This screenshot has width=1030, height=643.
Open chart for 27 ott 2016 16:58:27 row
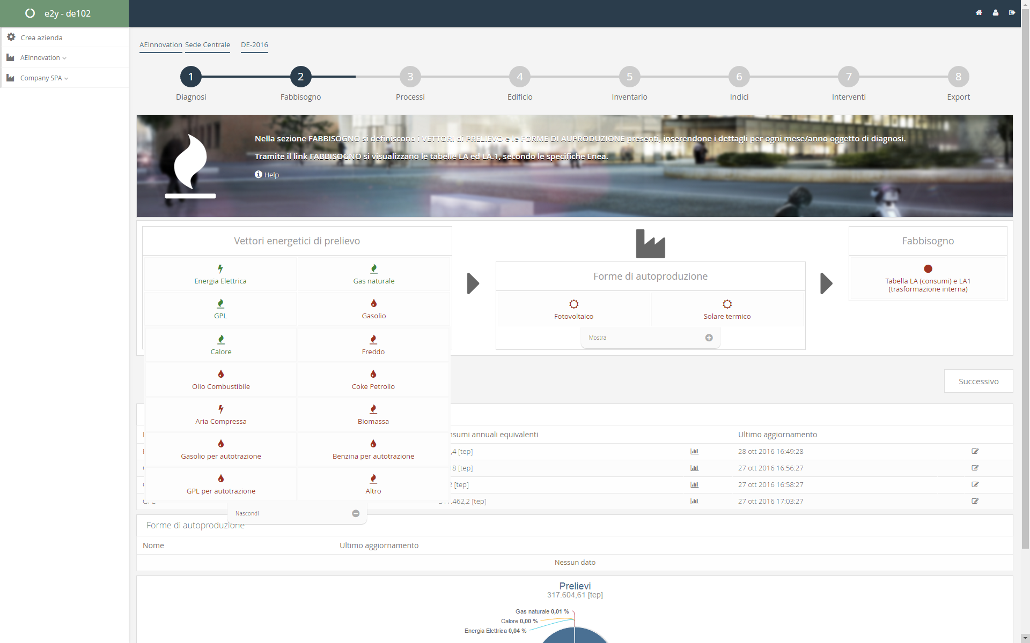pyautogui.click(x=694, y=484)
